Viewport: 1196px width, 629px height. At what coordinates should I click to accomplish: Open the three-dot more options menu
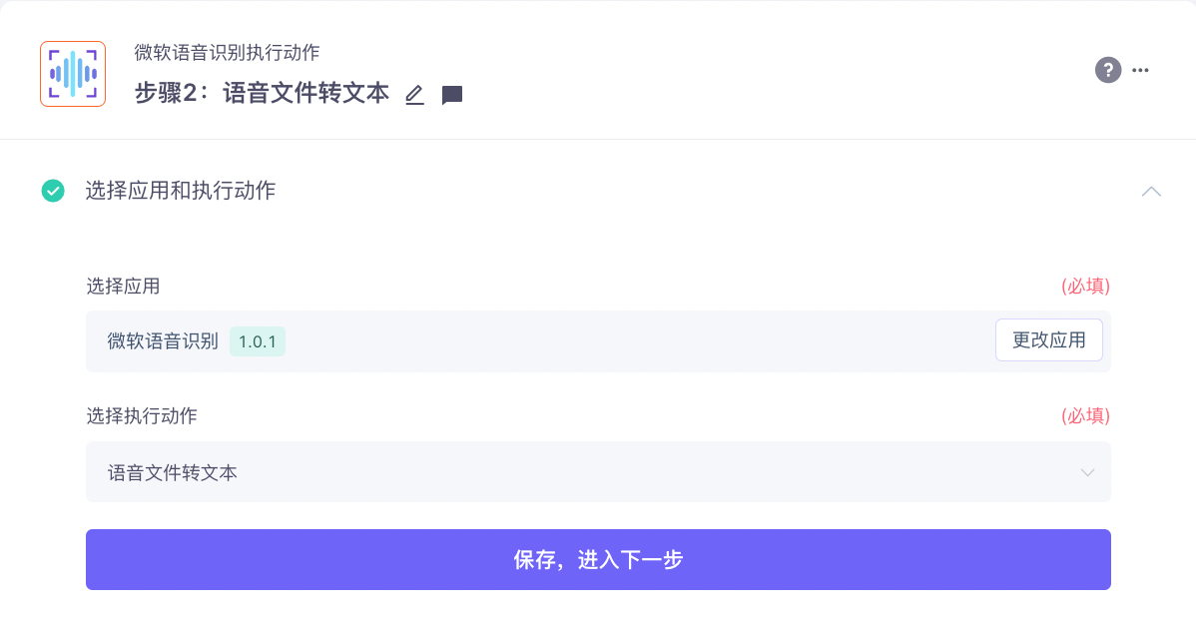click(1140, 70)
